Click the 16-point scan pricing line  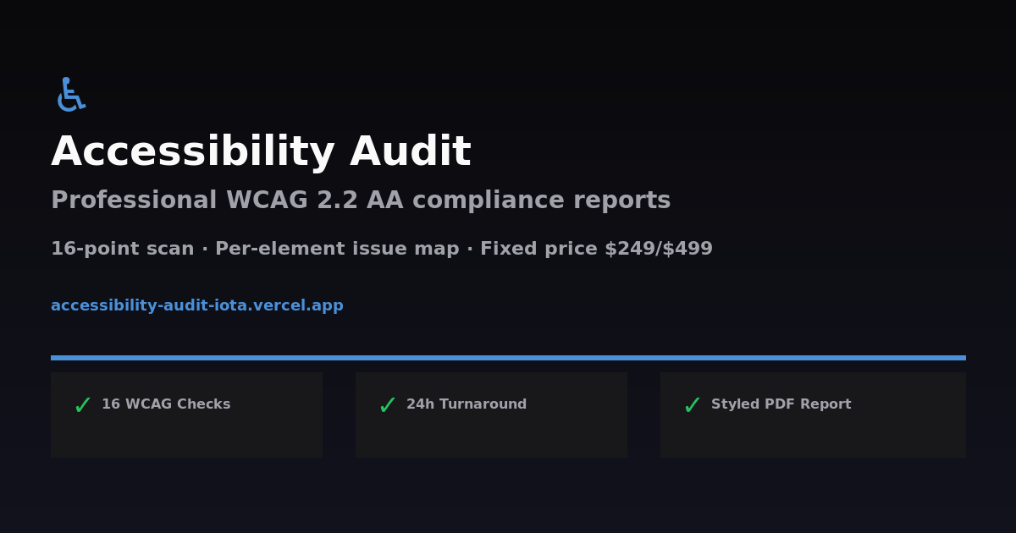[x=382, y=249]
